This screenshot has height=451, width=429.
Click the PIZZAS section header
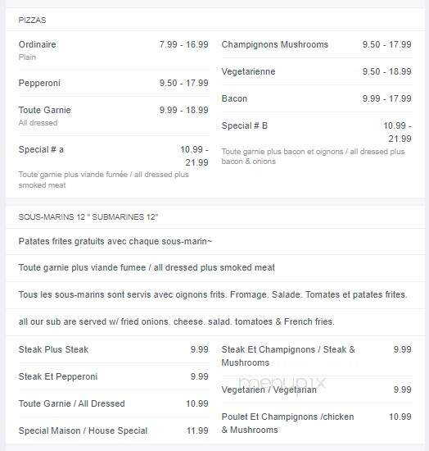pyautogui.click(x=32, y=20)
